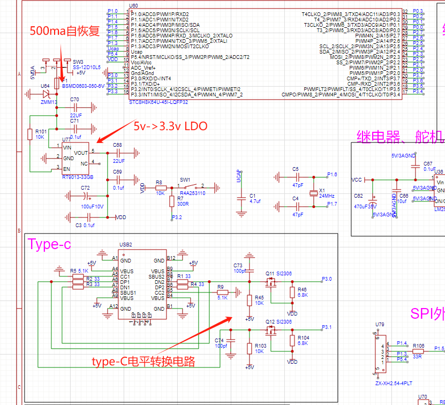Select the C73 100pf capacitor symbol
The image size is (445, 405).
(249, 271)
